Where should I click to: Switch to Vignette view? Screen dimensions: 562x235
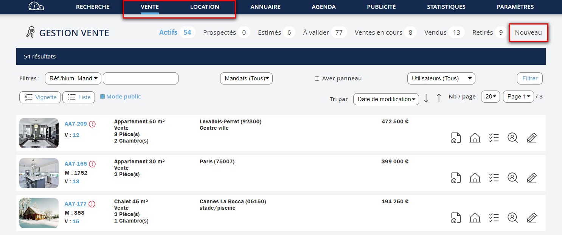click(40, 97)
